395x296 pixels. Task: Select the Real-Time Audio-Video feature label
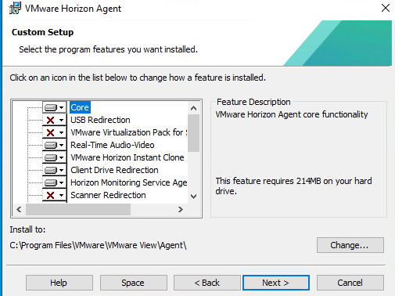coord(113,145)
